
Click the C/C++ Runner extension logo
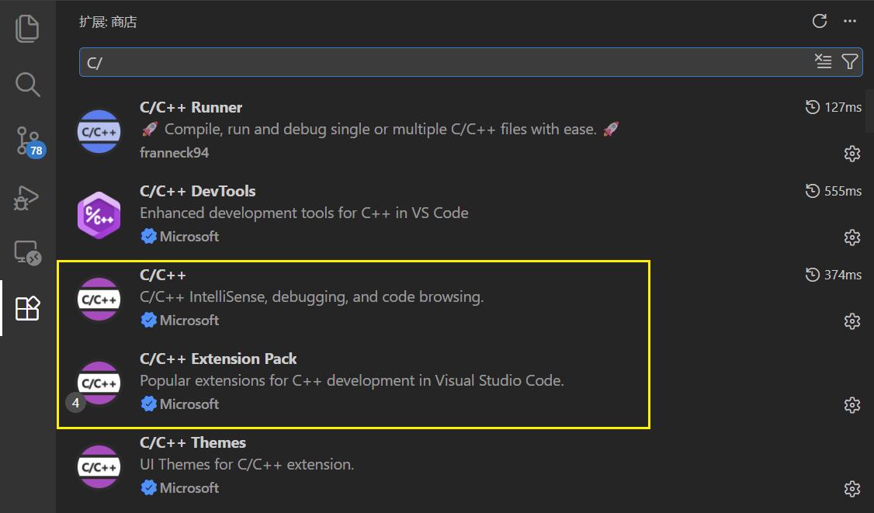pyautogui.click(x=99, y=132)
